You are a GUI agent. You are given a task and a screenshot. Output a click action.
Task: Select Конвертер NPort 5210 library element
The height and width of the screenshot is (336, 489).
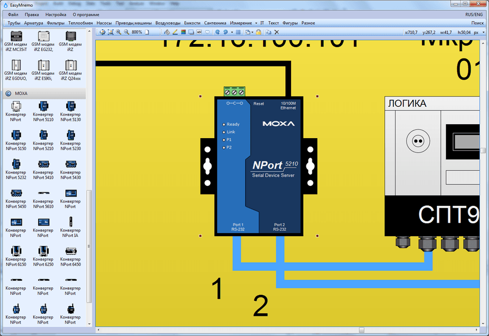(43, 140)
